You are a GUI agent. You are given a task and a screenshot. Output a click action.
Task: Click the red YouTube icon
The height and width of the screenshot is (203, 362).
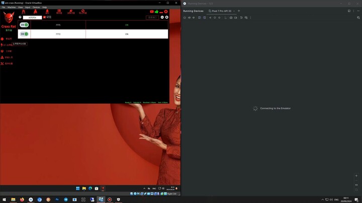click(x=152, y=12)
